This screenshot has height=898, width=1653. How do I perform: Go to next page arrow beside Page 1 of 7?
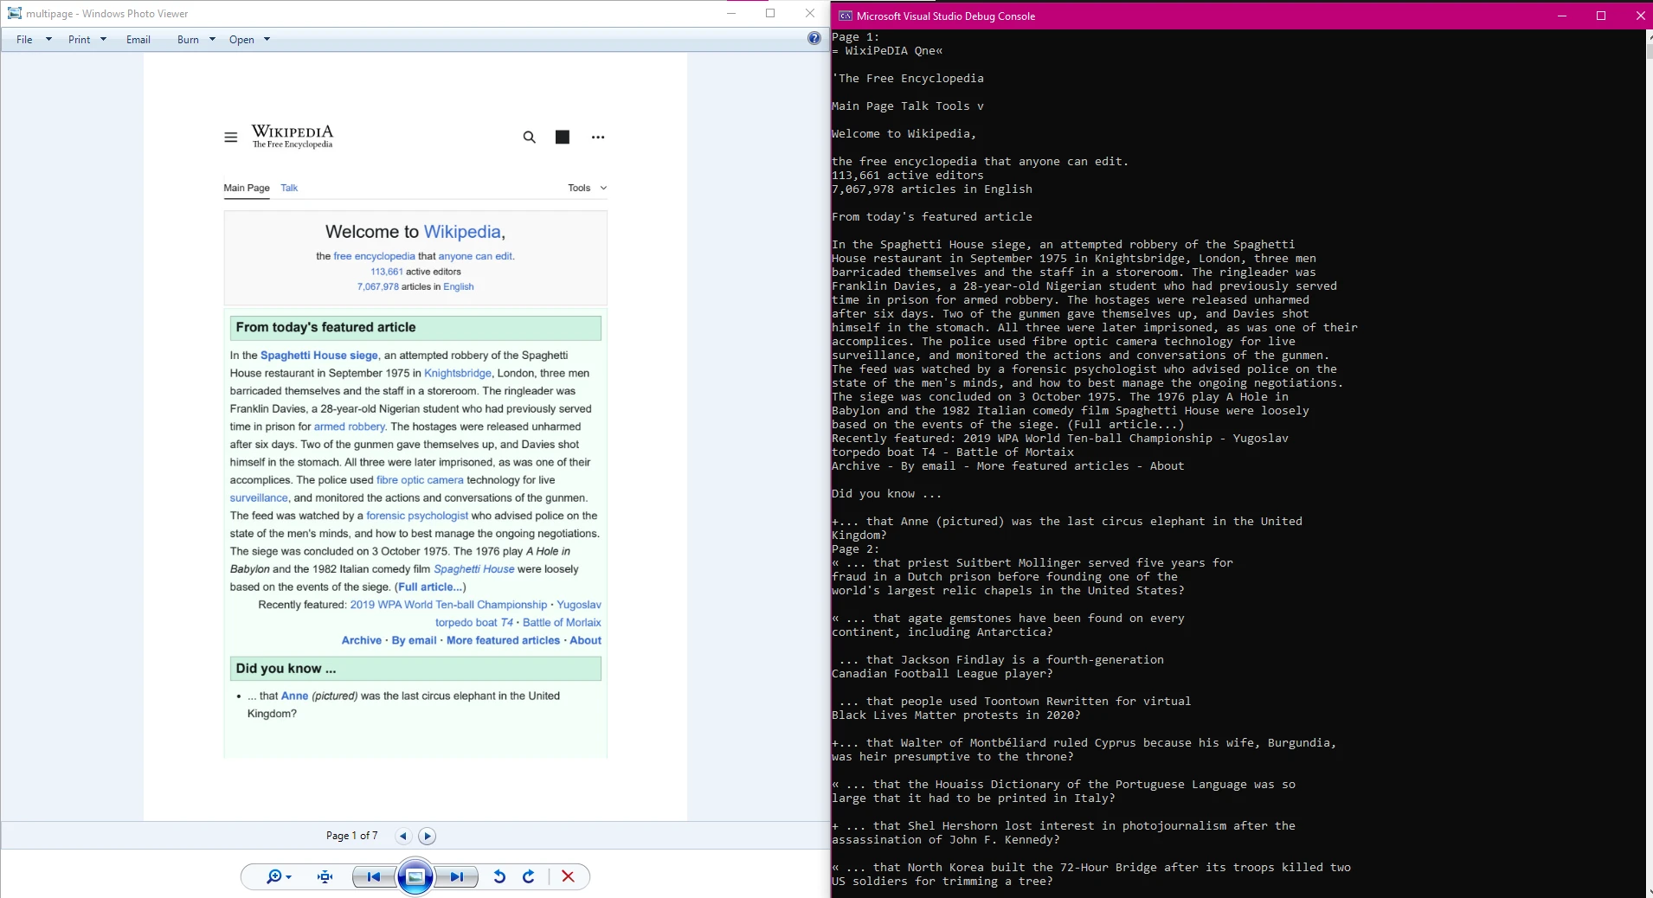[x=427, y=836]
